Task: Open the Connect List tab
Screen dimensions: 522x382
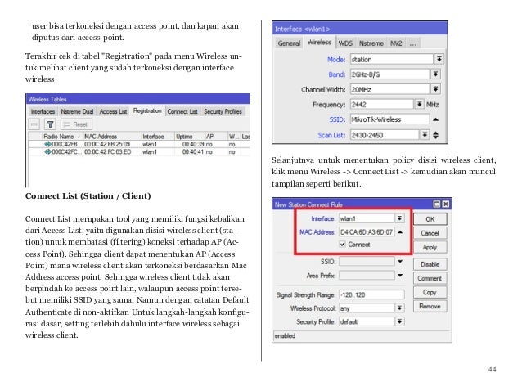Action: 182,111
